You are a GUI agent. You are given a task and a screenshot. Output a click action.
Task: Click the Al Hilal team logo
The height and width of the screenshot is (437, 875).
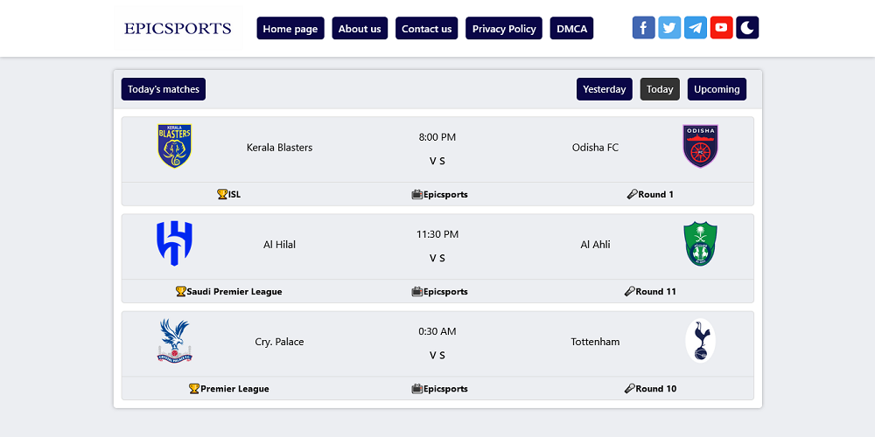(x=175, y=243)
